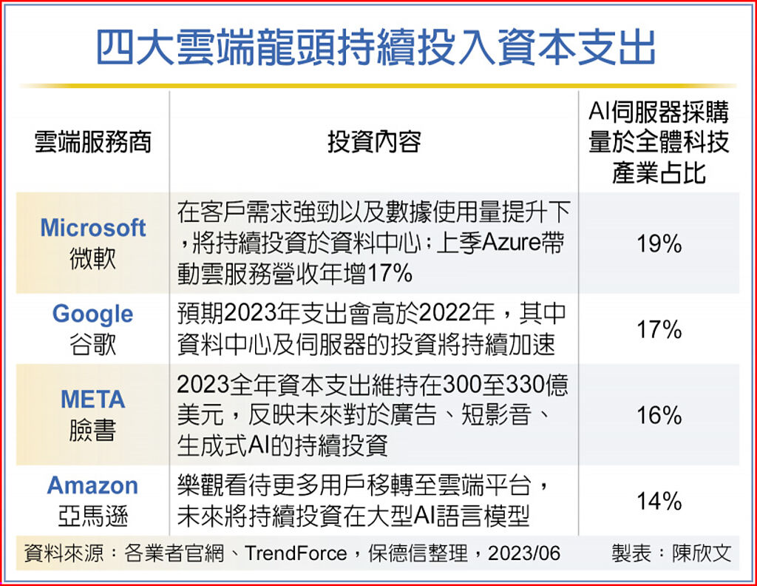
Task: Select the AI伺服器採購量 column header
Action: pyautogui.click(x=659, y=142)
